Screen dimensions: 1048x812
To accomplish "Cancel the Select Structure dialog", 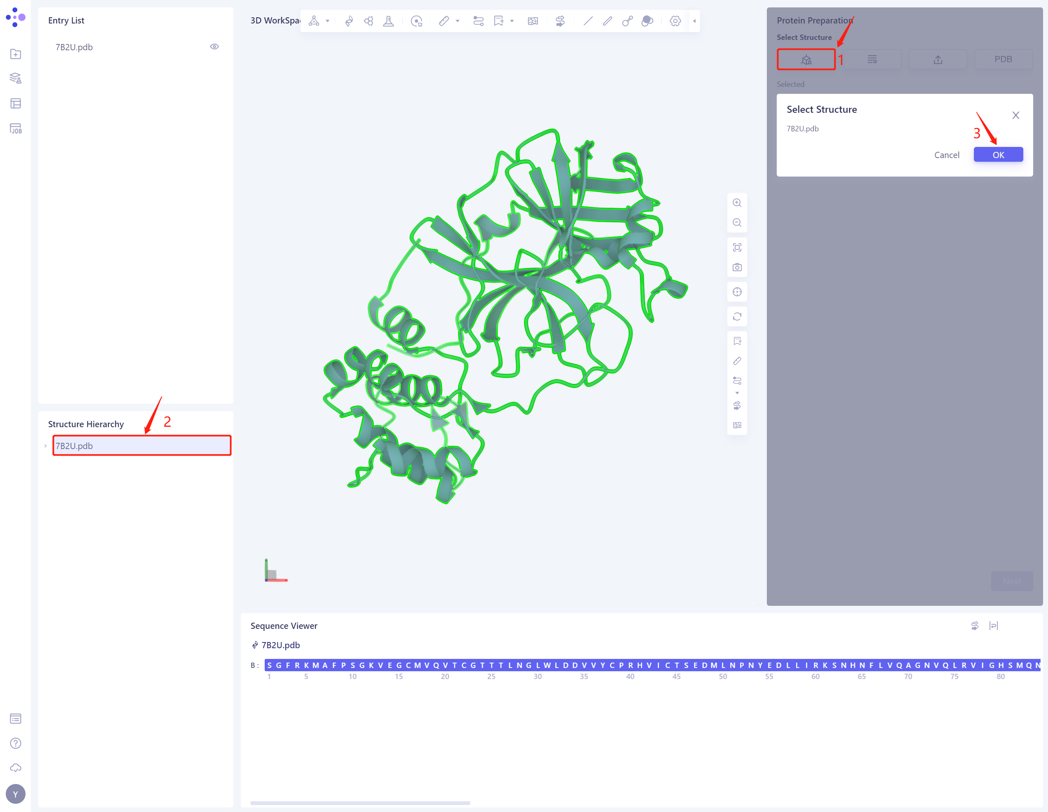I will coord(947,155).
